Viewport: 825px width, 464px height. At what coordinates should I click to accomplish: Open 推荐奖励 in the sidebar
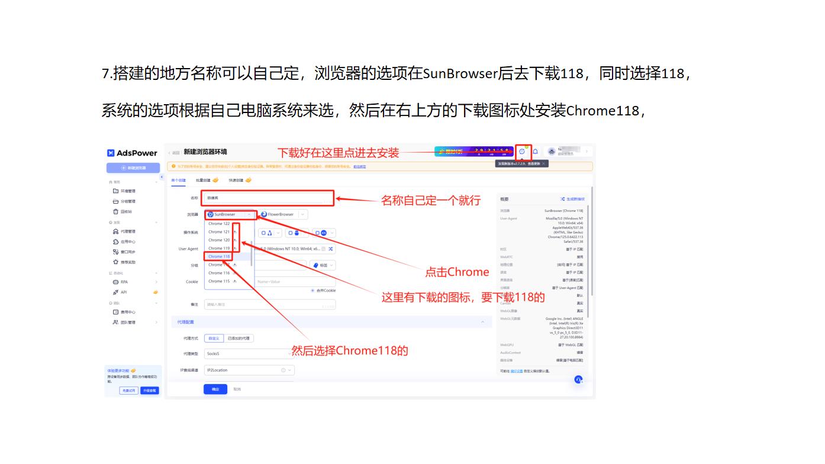pos(125,262)
